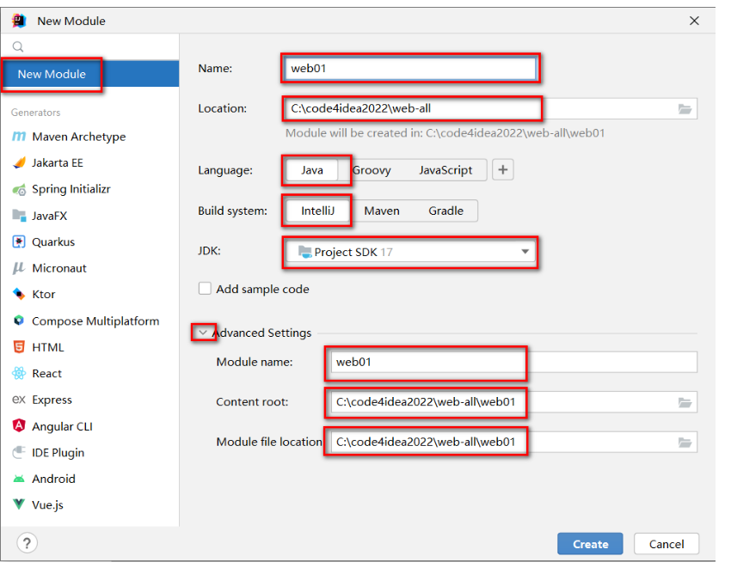
Task: Close the New Module dialog
Action: click(694, 21)
